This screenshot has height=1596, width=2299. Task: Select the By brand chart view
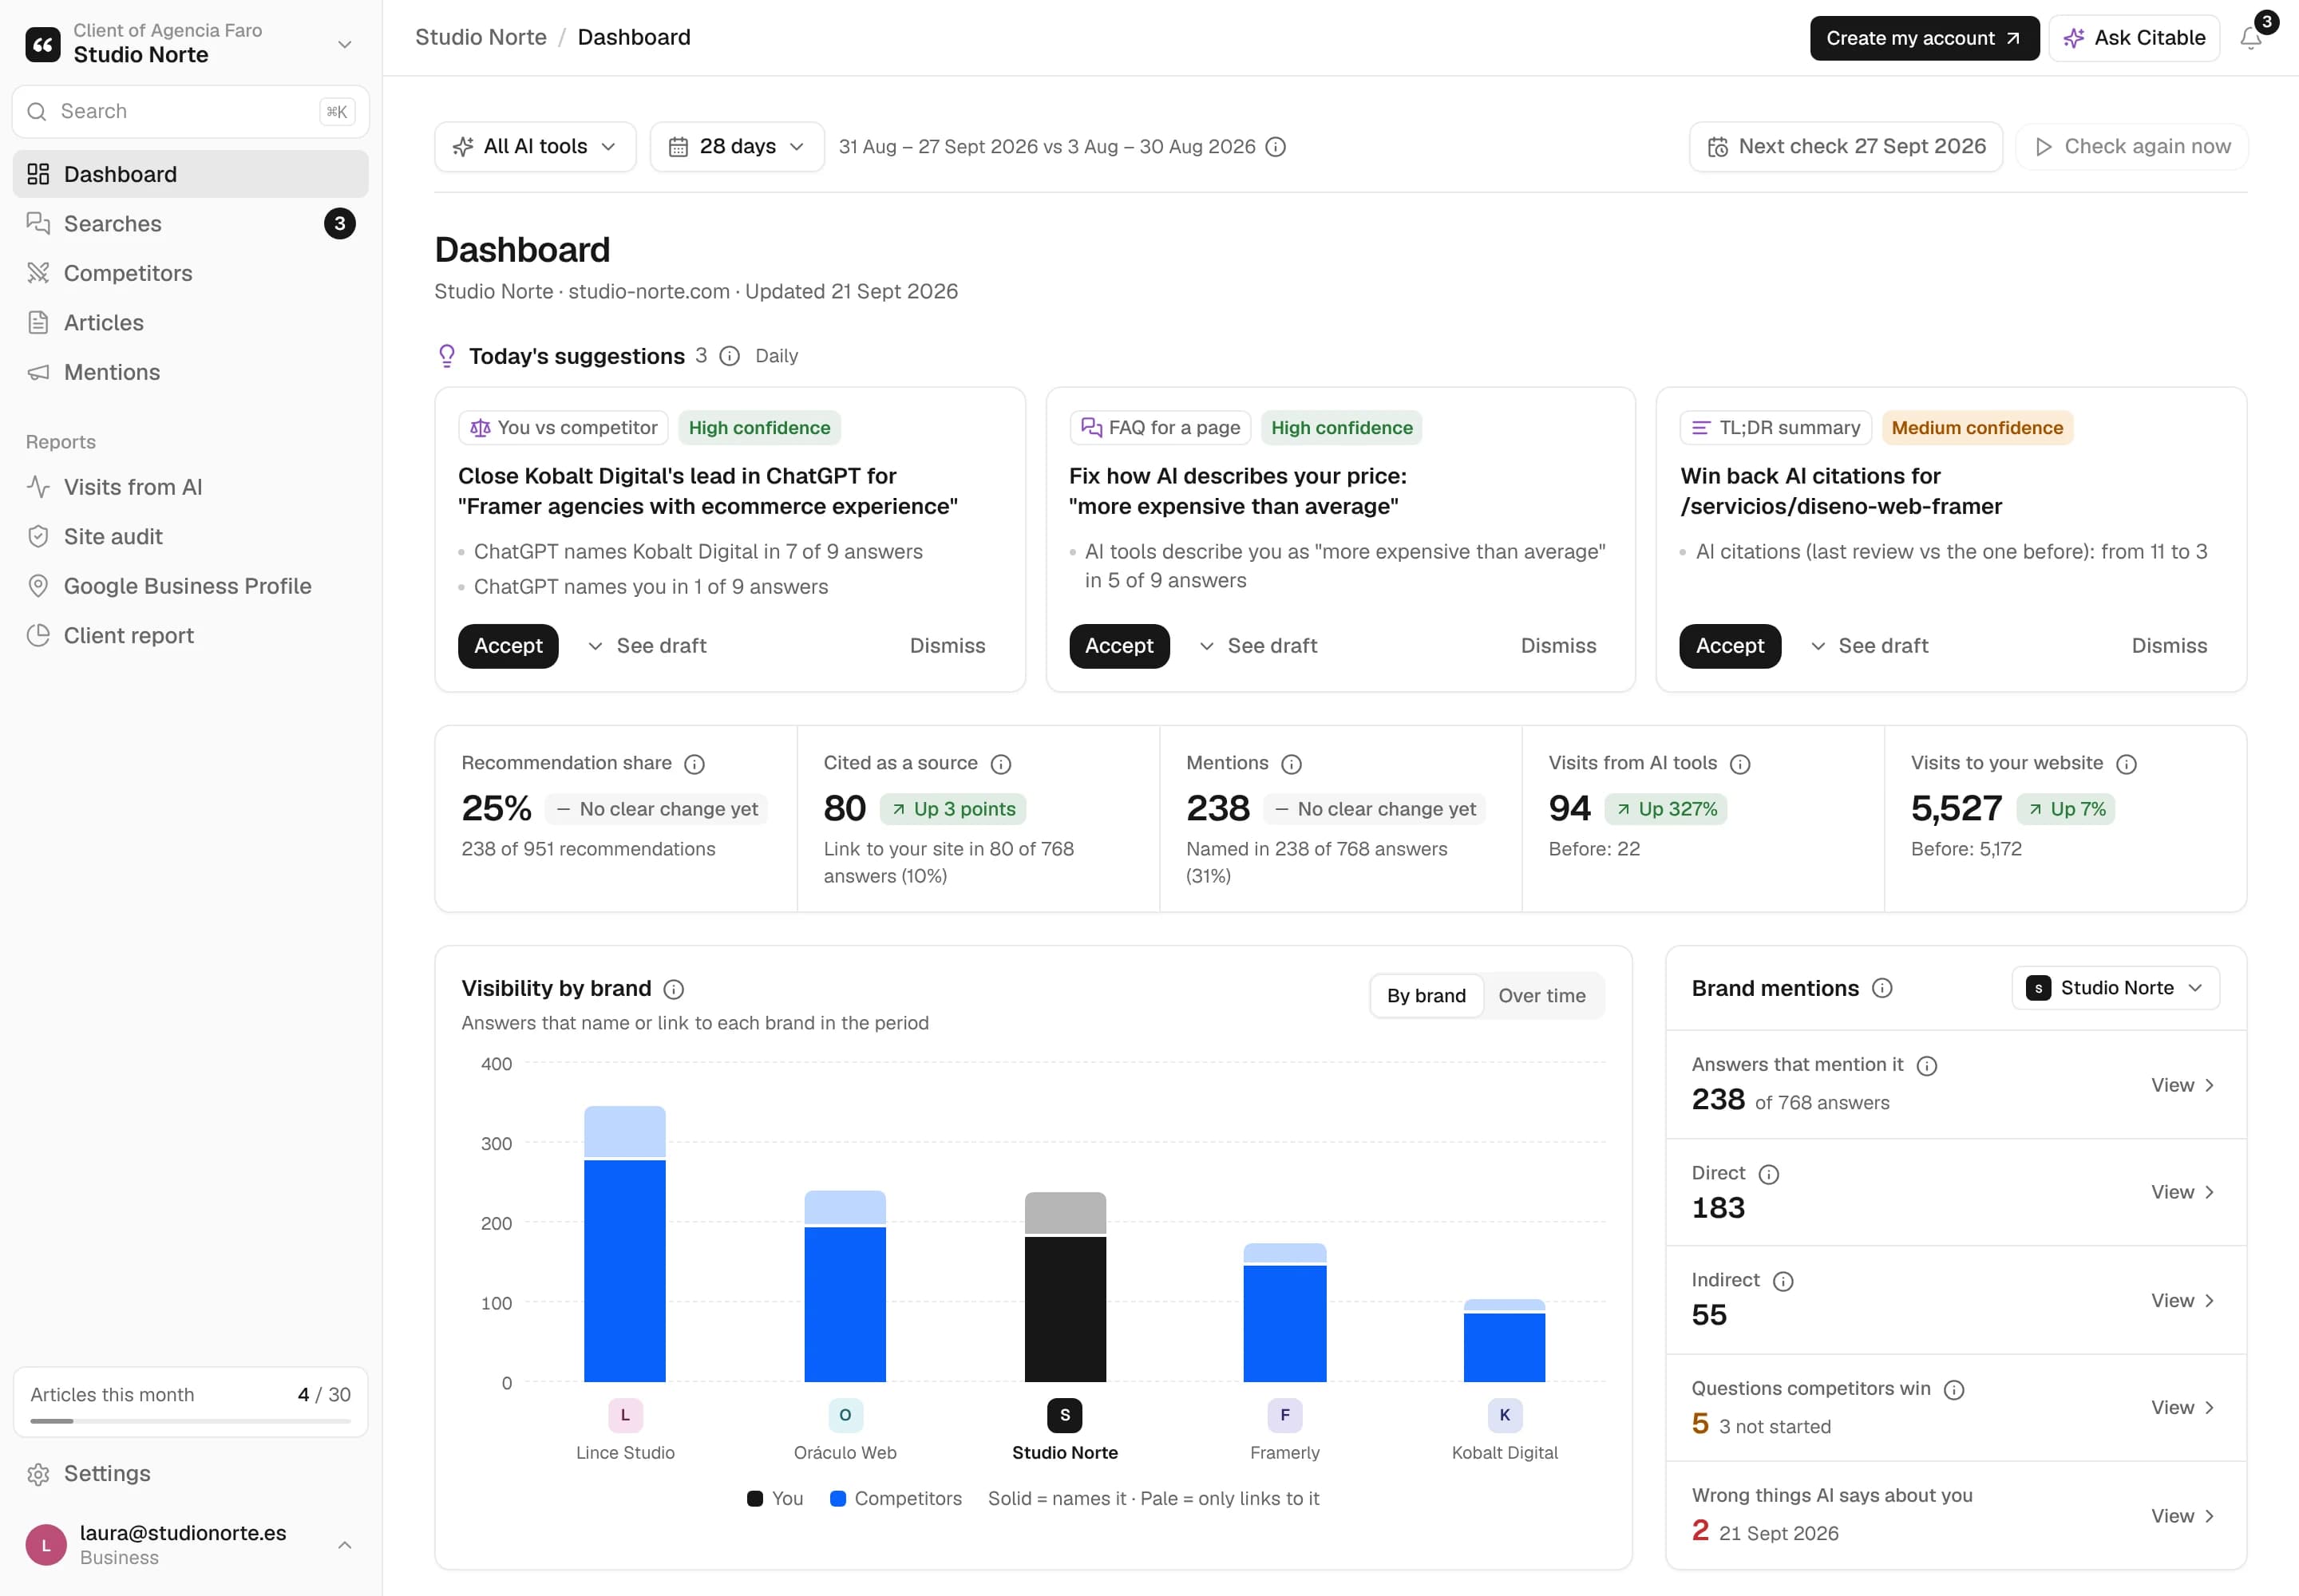1426,996
